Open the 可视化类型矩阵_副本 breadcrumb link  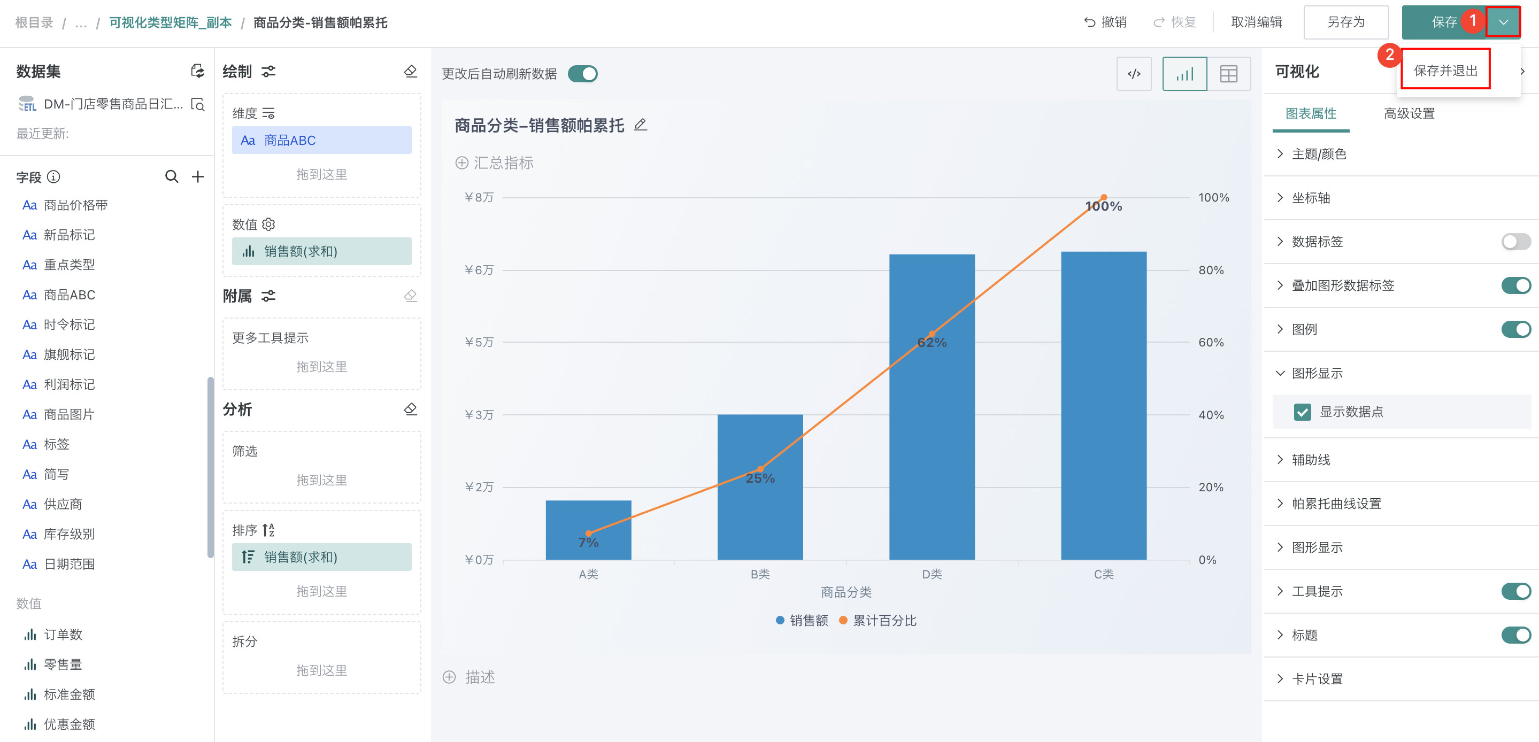click(170, 22)
